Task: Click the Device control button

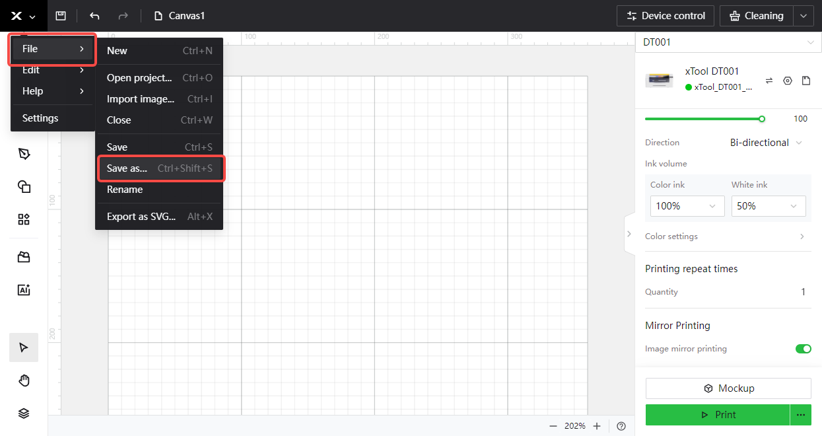Action: click(x=666, y=16)
